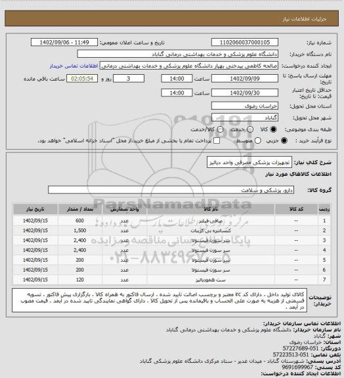344x378 pixels.
Task: Click the request creator name field
Action: pos(189,66)
